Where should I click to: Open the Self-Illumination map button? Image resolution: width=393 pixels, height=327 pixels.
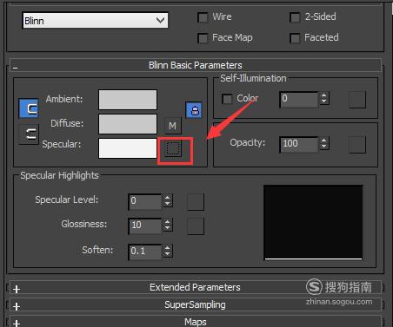pyautogui.click(x=357, y=100)
